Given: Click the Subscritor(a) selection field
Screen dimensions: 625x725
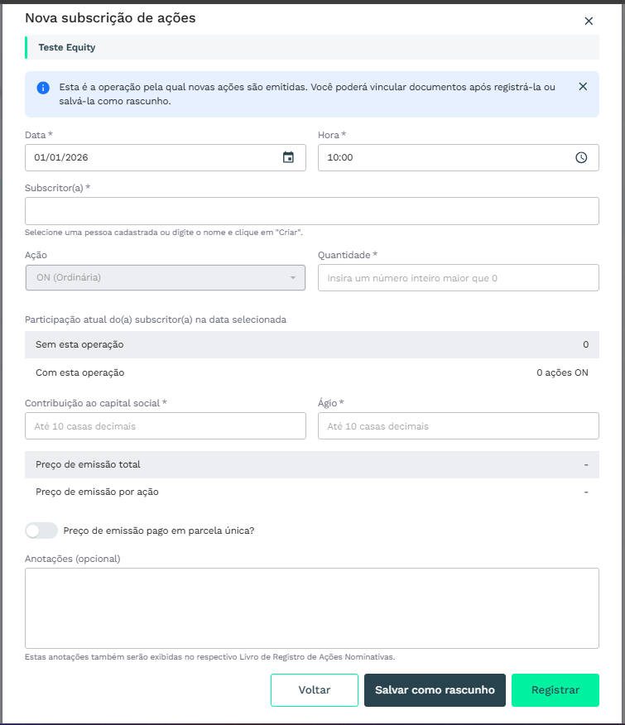Looking at the screenshot, I should tap(311, 211).
